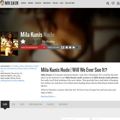Open Specials menu item
120x120 pixels.
tap(55, 3)
